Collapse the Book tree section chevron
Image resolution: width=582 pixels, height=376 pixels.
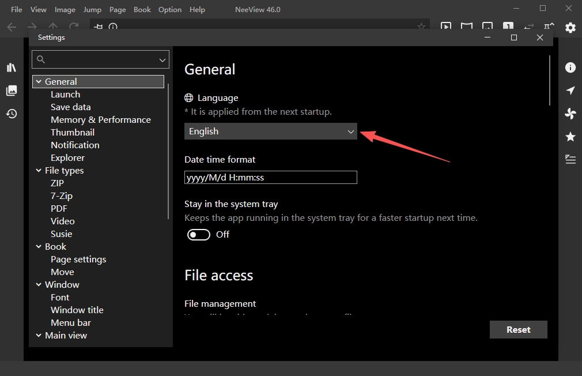click(x=39, y=246)
